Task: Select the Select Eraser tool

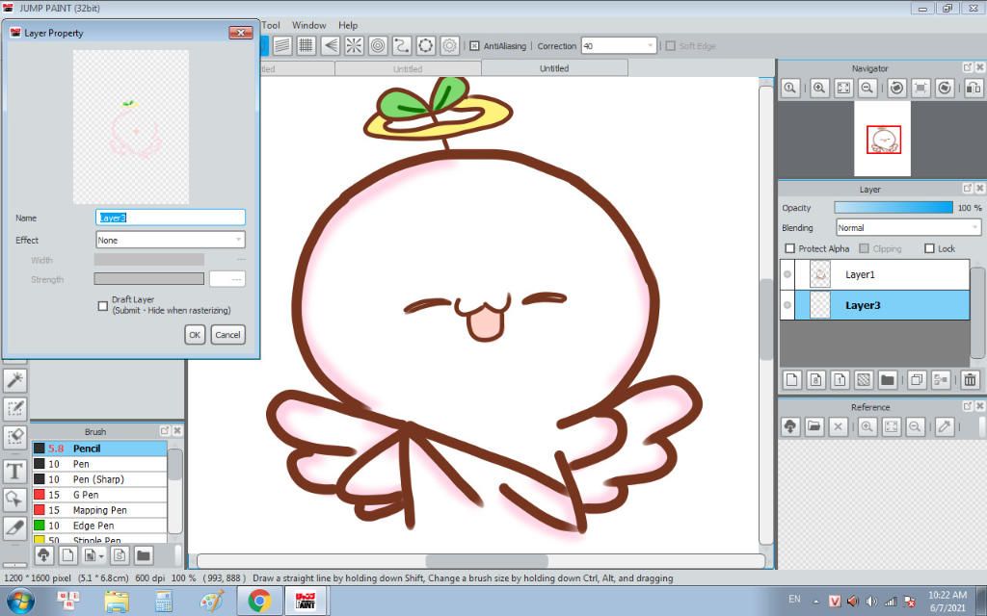Action: pyautogui.click(x=15, y=438)
